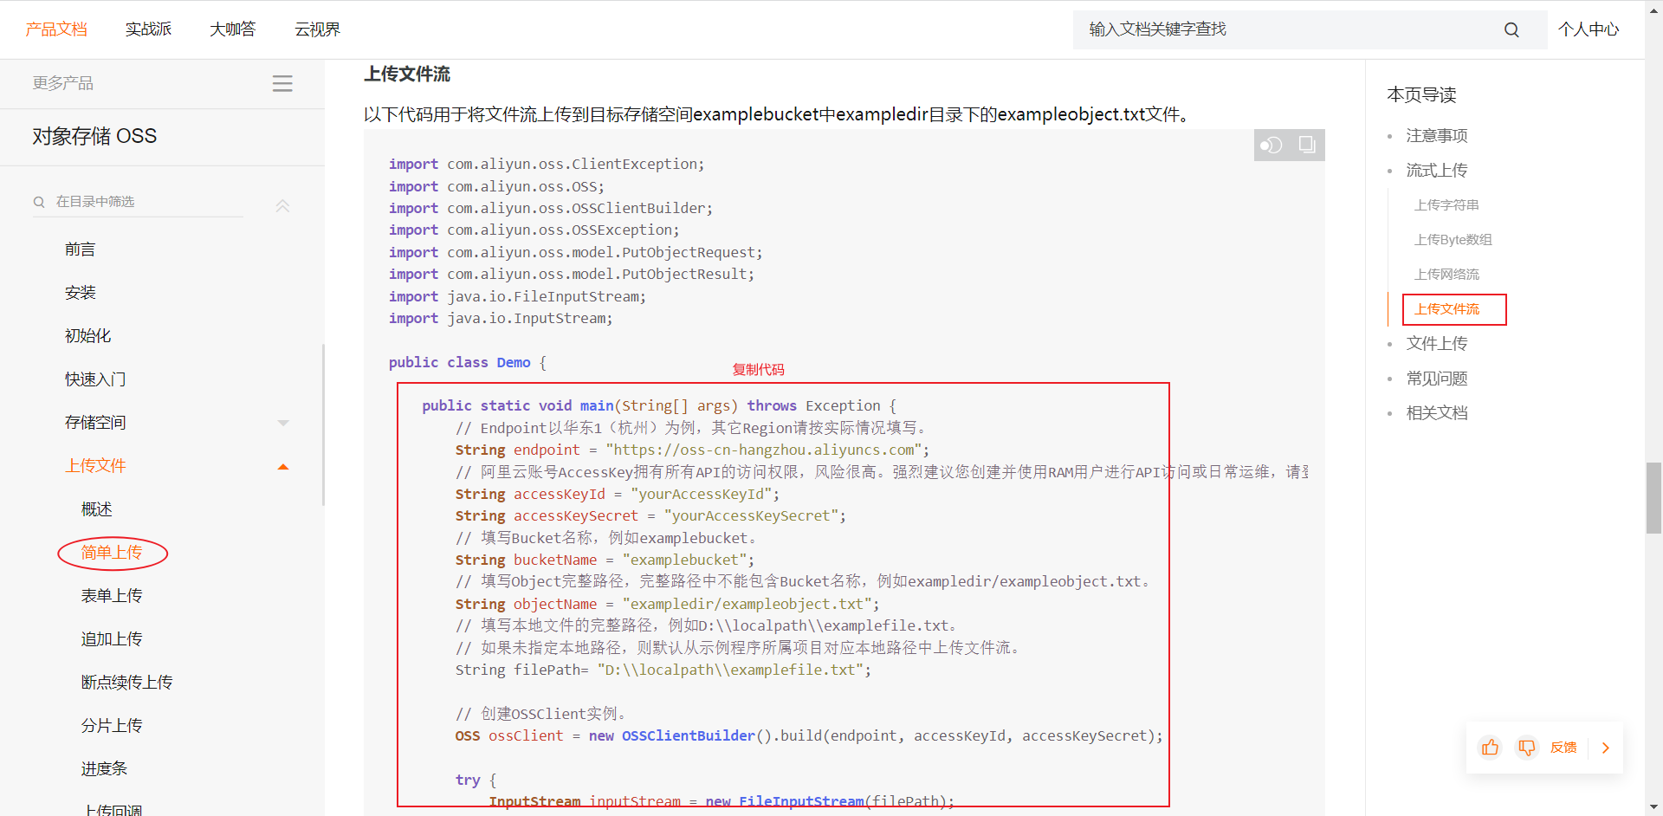Collapse the directory tree with double arrows
1663x816 pixels.
tap(282, 205)
